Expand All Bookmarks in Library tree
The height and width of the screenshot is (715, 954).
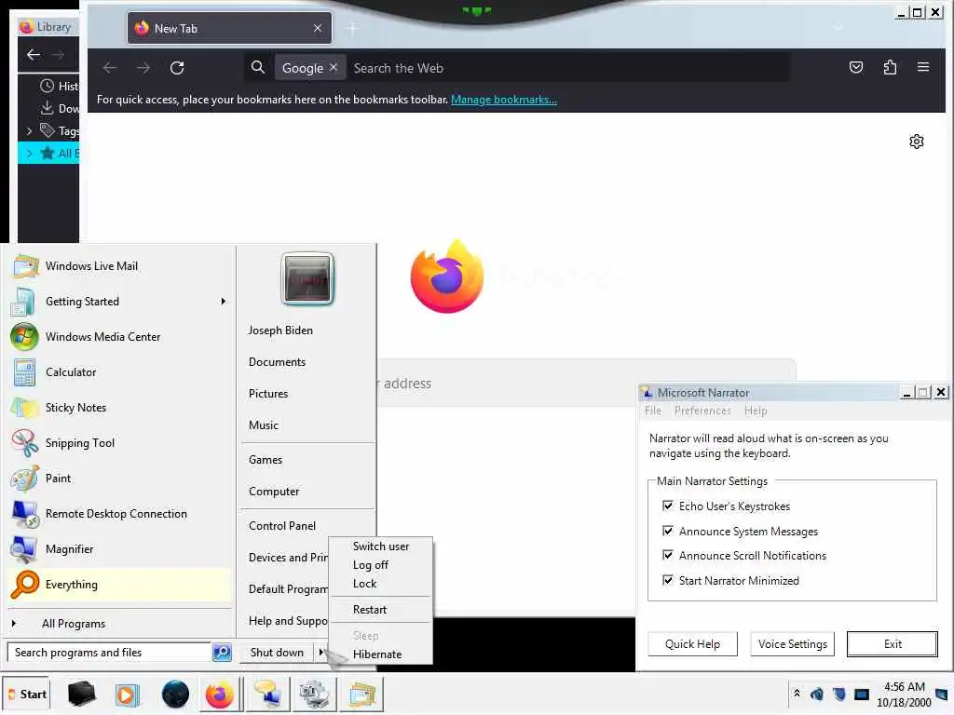[x=29, y=154]
